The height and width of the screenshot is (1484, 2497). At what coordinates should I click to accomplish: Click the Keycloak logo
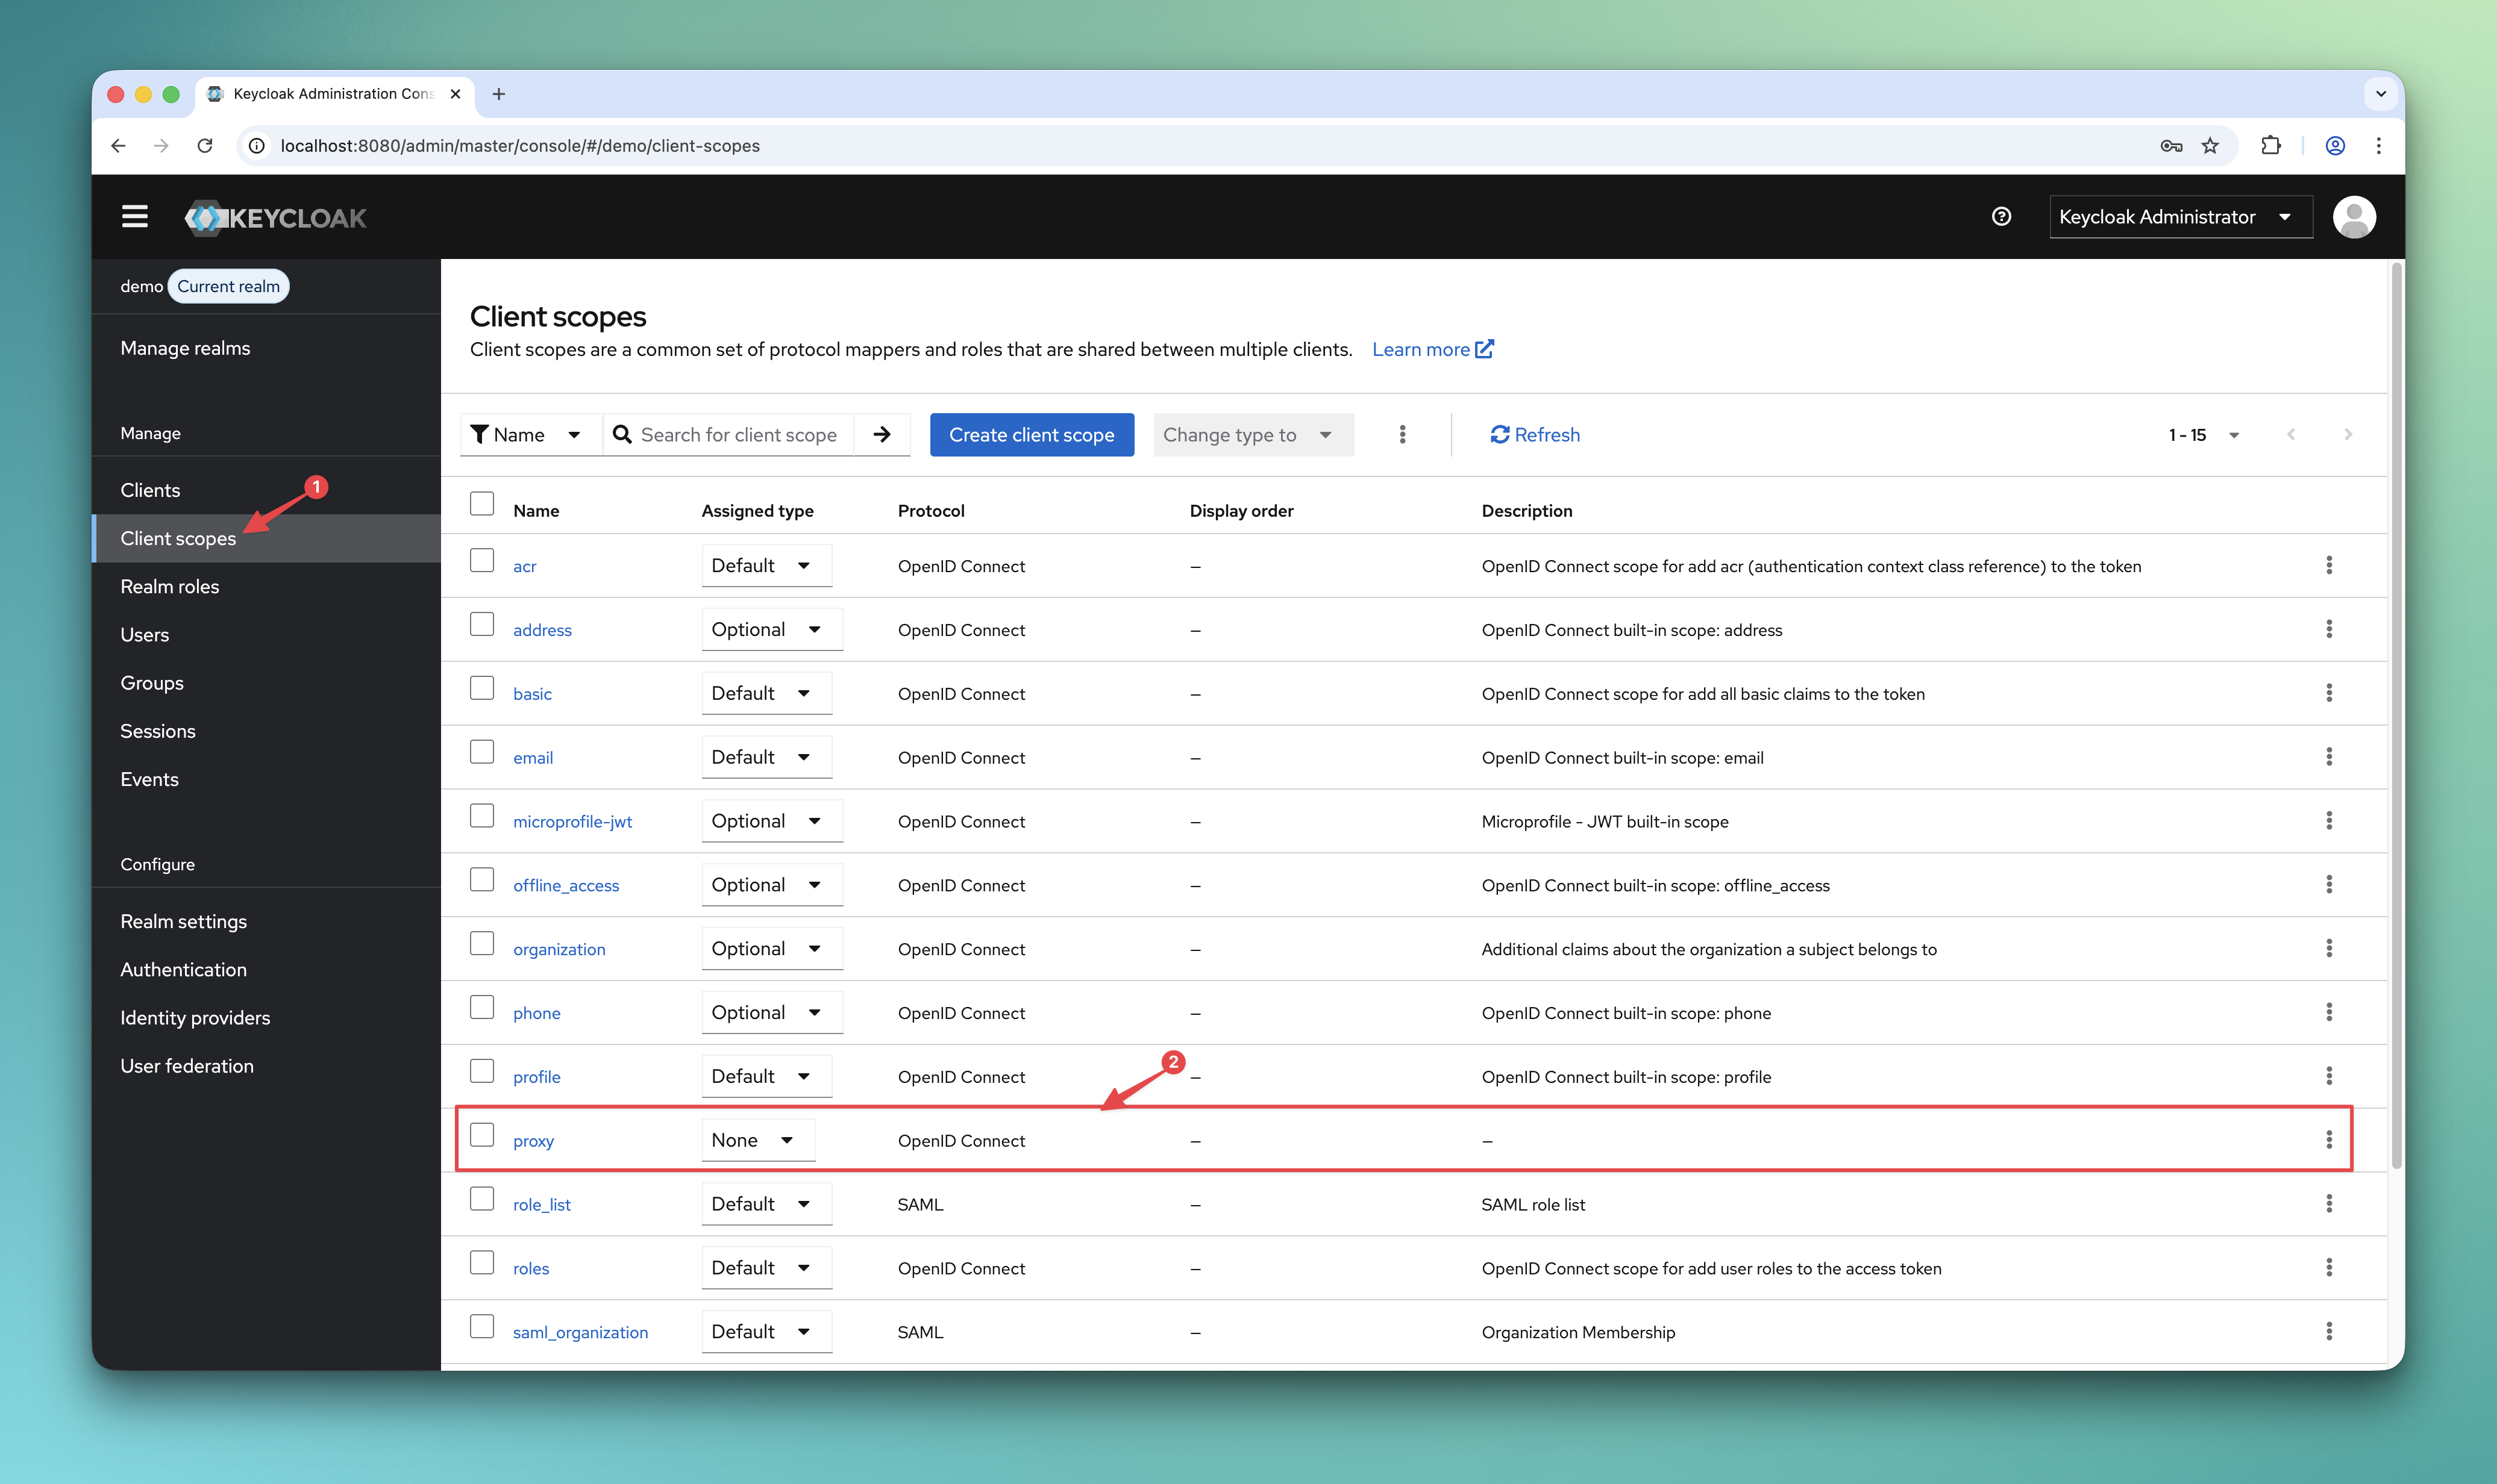[x=276, y=218]
